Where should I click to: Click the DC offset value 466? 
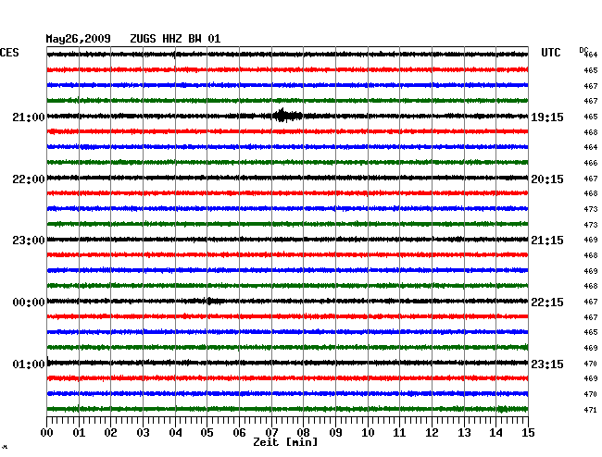[x=591, y=163]
